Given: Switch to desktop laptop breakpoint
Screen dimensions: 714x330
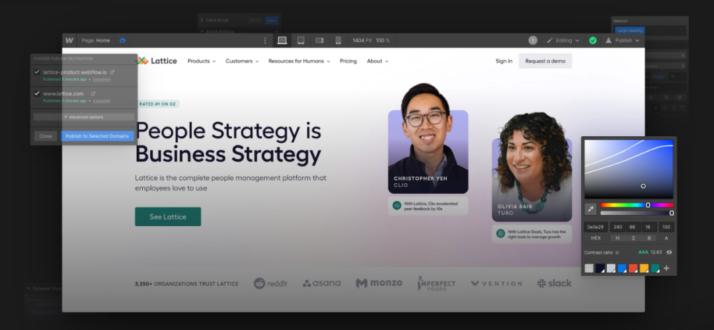Looking at the screenshot, I should [x=282, y=40].
